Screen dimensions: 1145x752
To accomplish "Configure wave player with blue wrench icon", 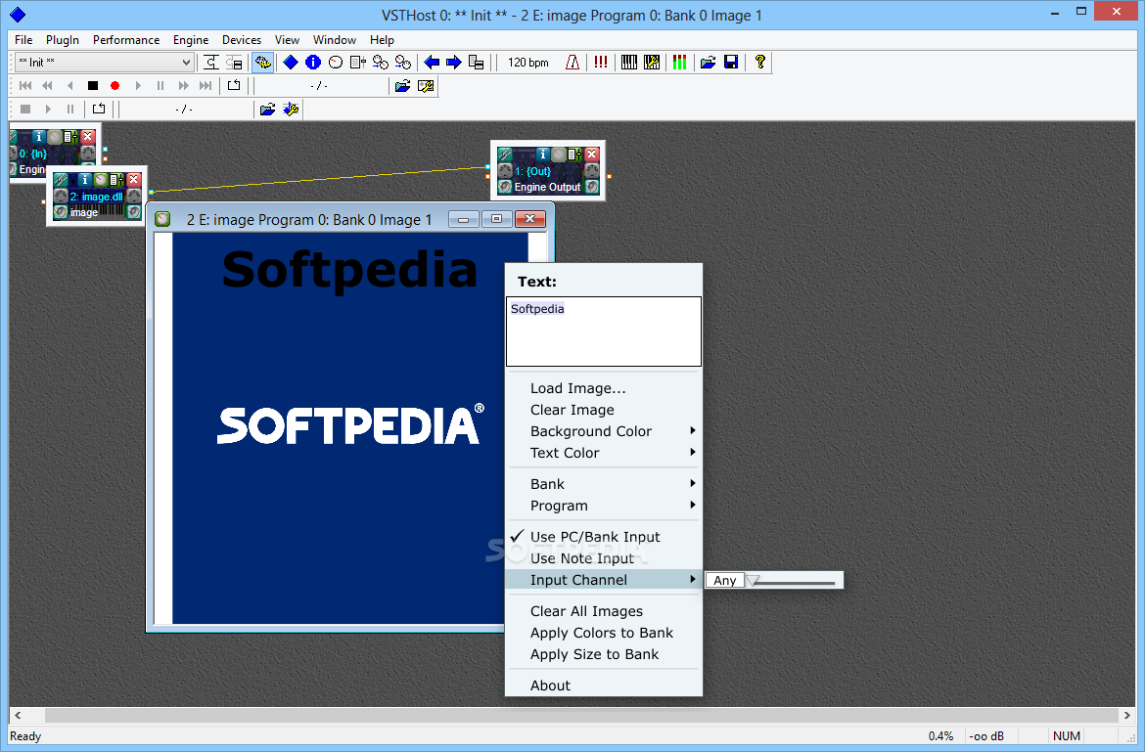I will click(x=291, y=110).
